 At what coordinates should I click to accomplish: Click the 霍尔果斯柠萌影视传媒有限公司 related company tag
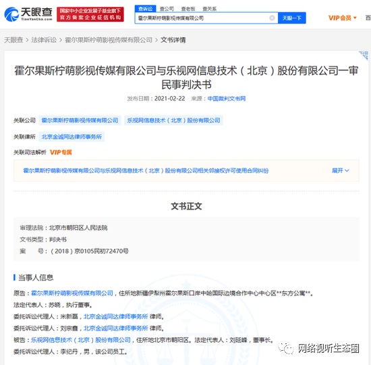tap(80, 120)
